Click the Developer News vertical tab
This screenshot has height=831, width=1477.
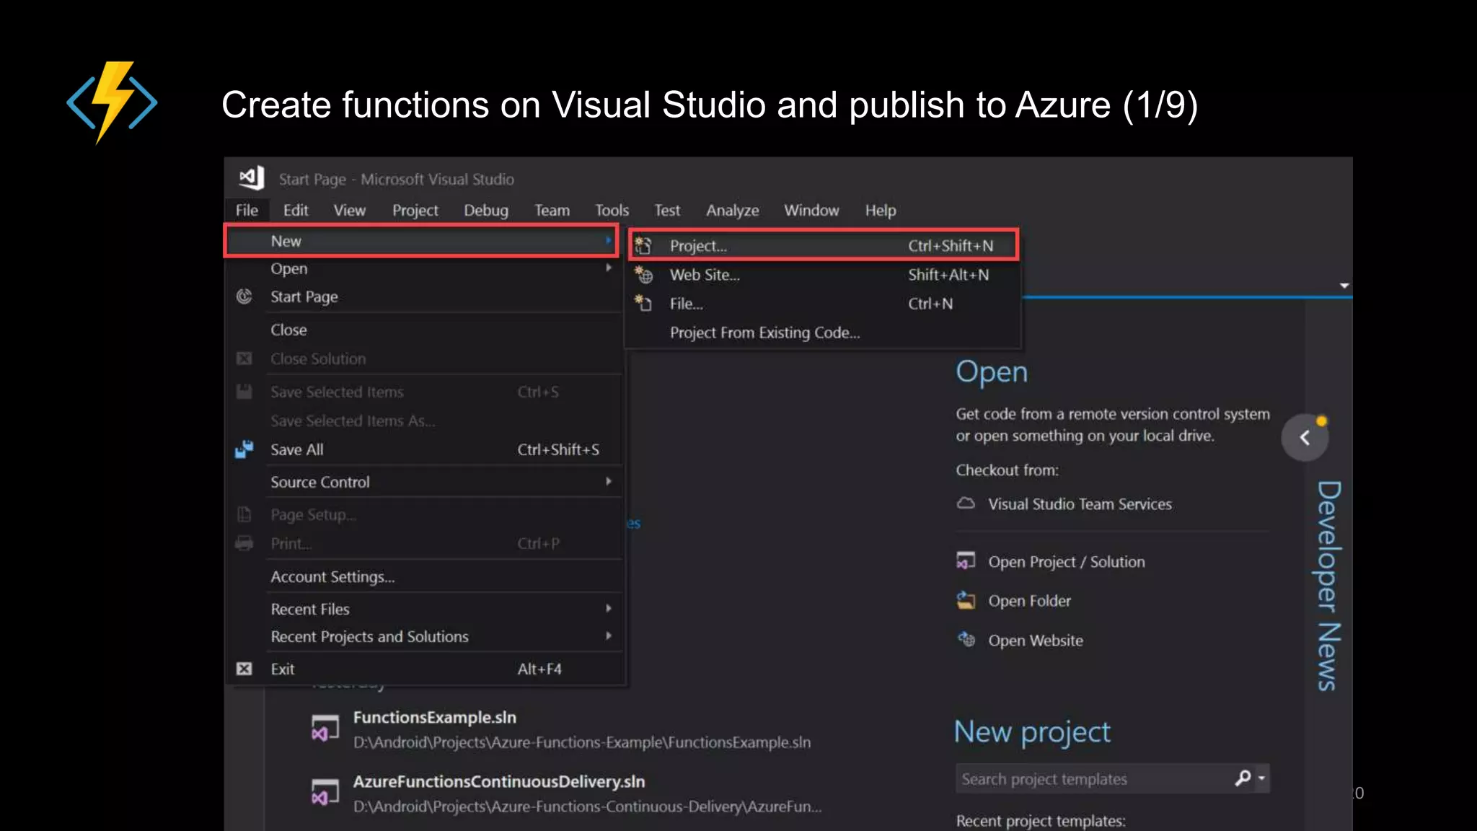point(1328,585)
